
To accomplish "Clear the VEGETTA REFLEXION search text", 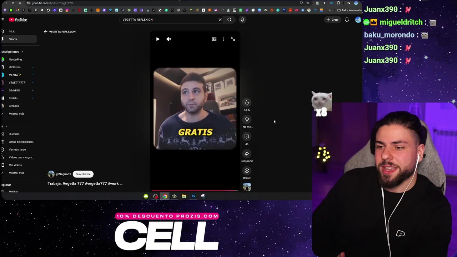I will click(x=220, y=20).
